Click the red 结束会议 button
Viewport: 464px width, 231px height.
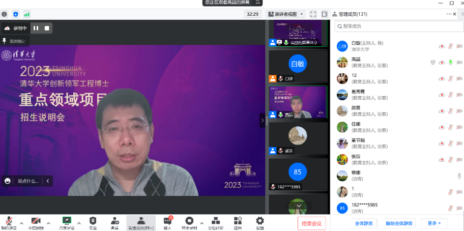(x=311, y=223)
